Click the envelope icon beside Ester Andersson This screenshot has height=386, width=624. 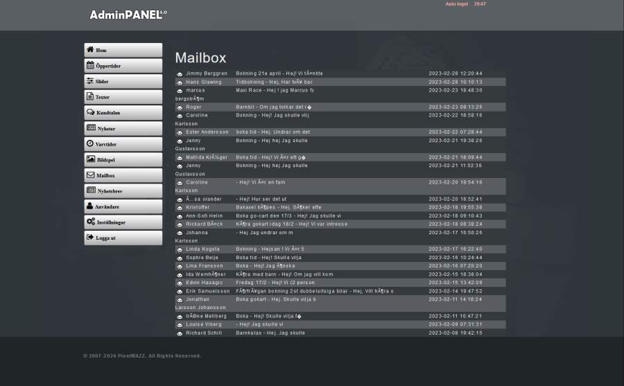point(180,132)
